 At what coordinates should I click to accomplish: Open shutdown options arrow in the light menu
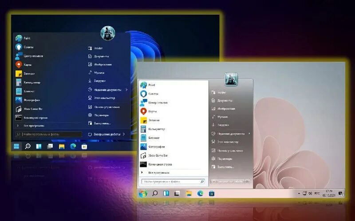point(247,182)
